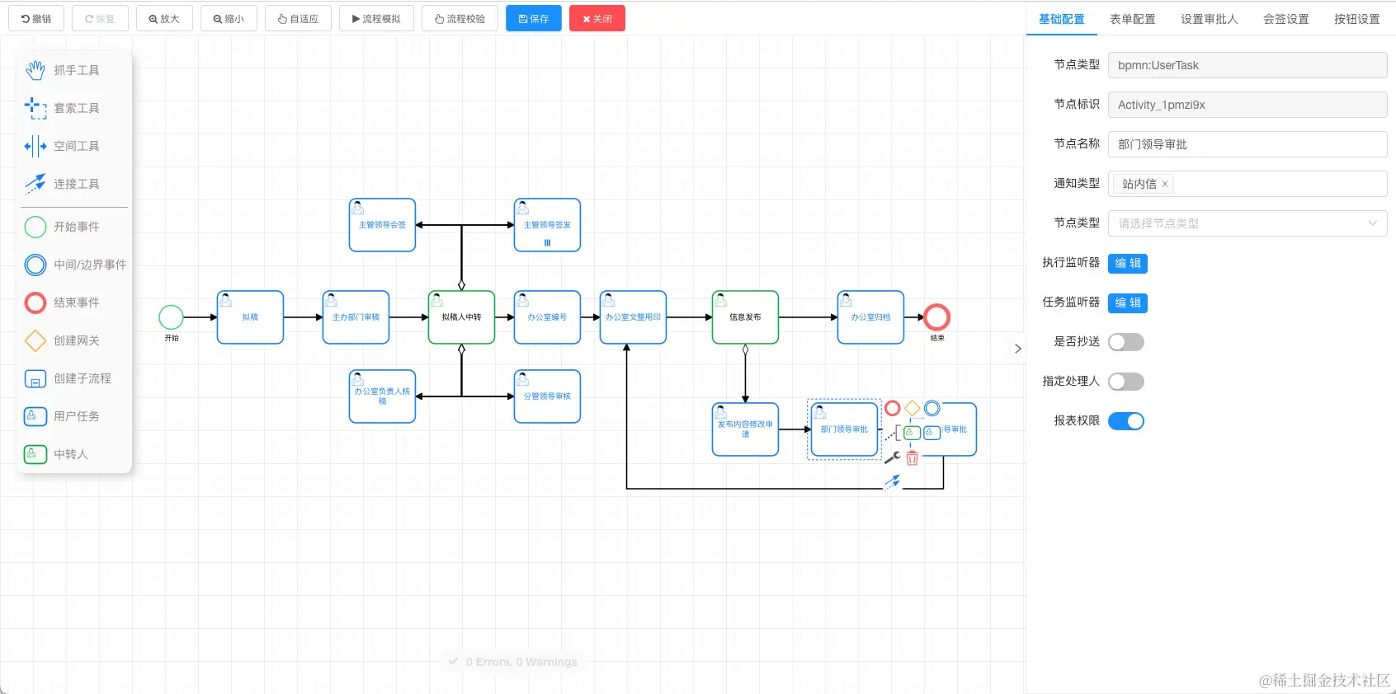
Task: Select the 拟稿 task node
Action: pos(250,317)
